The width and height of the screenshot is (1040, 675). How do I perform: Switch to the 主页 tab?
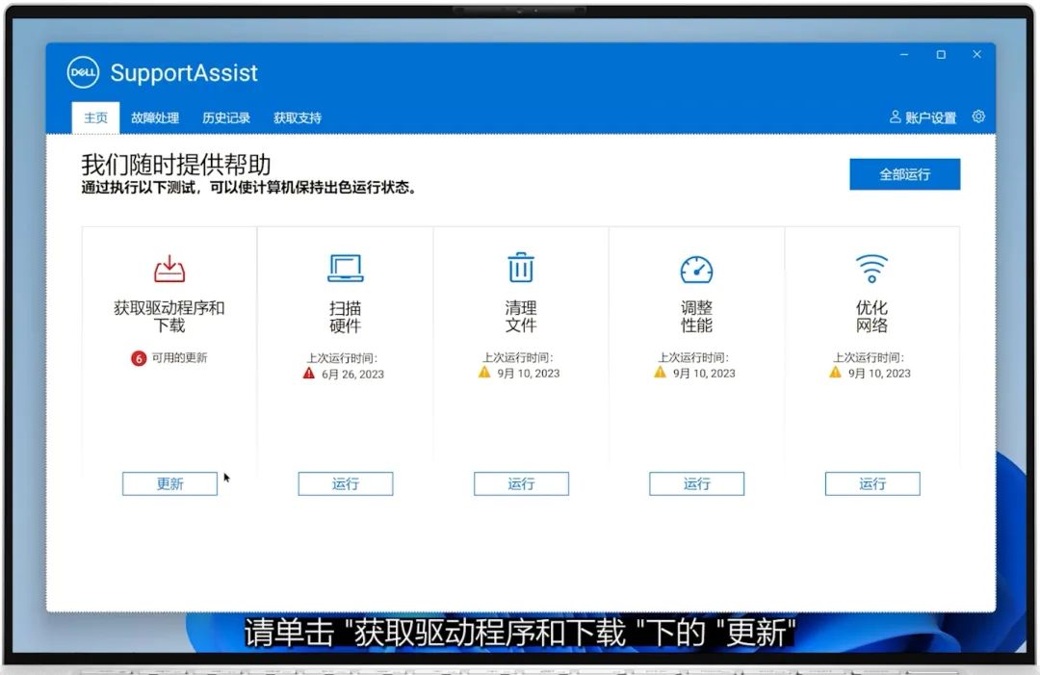click(95, 117)
